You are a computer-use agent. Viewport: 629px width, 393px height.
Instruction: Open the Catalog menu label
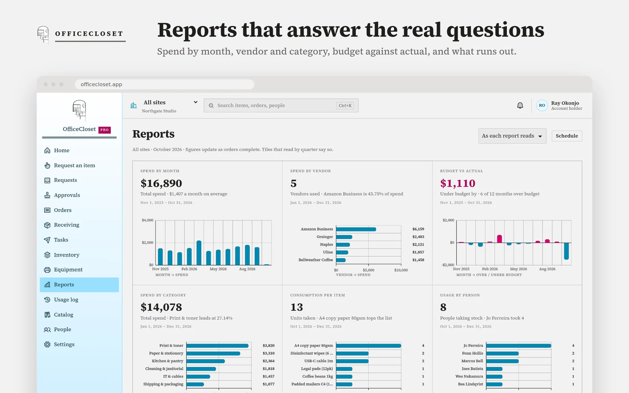[x=64, y=315]
